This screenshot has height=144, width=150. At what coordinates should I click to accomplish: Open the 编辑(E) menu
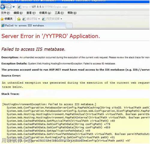18,13
